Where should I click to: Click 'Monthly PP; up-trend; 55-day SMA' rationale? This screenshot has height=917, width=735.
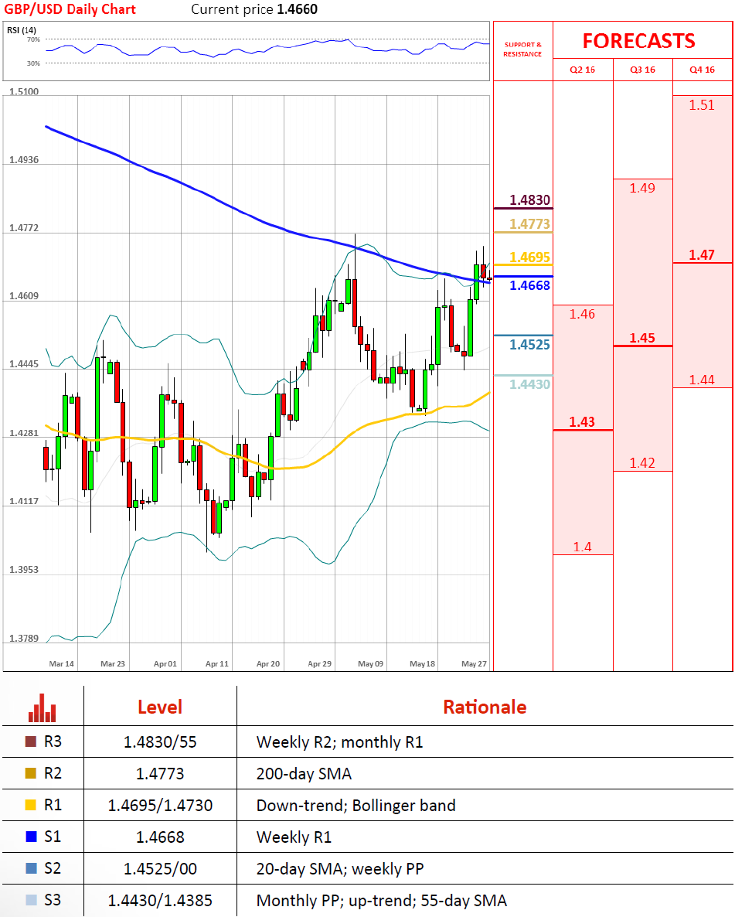tap(382, 900)
